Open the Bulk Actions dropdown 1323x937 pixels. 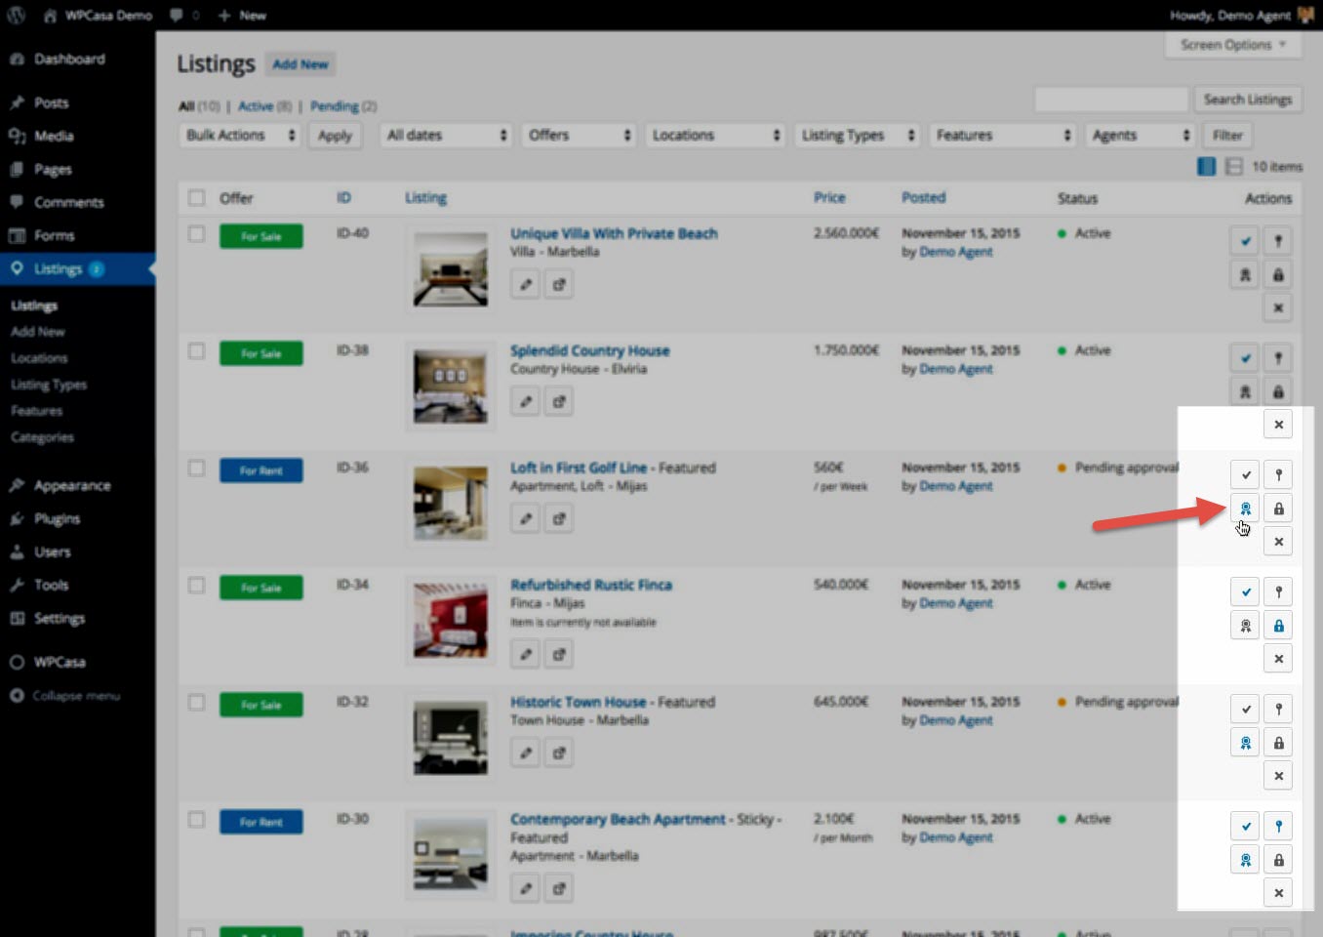[240, 135]
